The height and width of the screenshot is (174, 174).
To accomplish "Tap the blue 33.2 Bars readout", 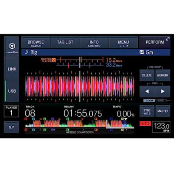I will coord(114,65).
